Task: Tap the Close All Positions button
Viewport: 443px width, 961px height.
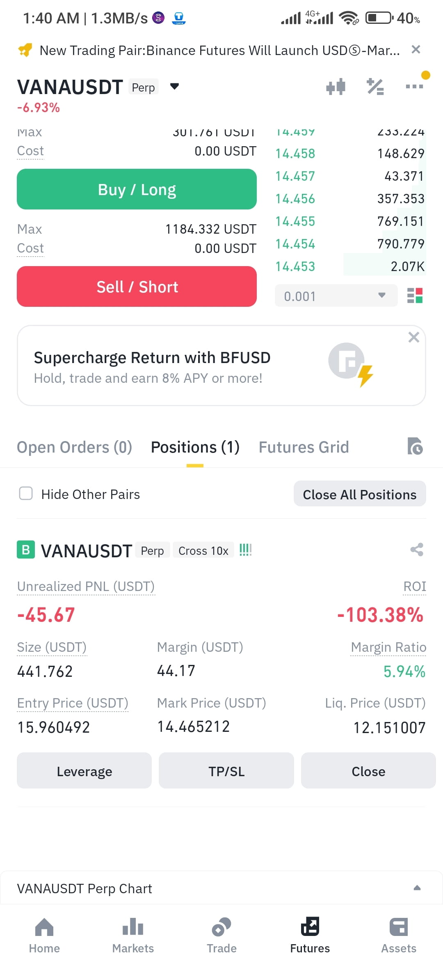Action: [x=360, y=494]
